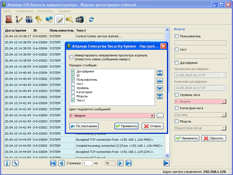Enable the Уровень лога filter checkbox
Viewport: 233px width, 175px height.
(x=176, y=95)
